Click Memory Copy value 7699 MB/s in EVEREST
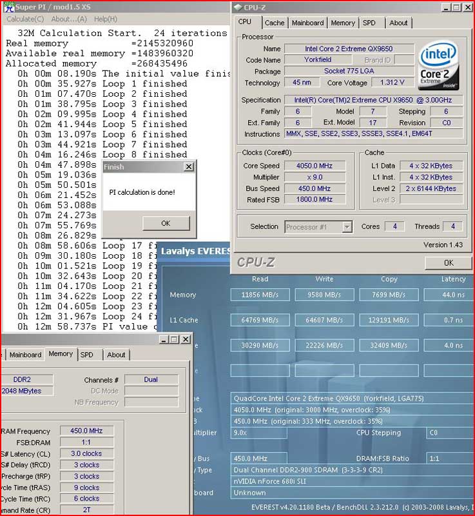The image size is (475, 516). point(389,295)
